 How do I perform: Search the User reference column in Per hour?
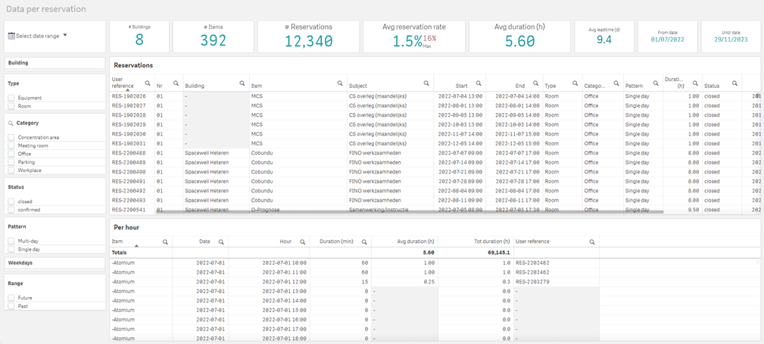point(592,242)
